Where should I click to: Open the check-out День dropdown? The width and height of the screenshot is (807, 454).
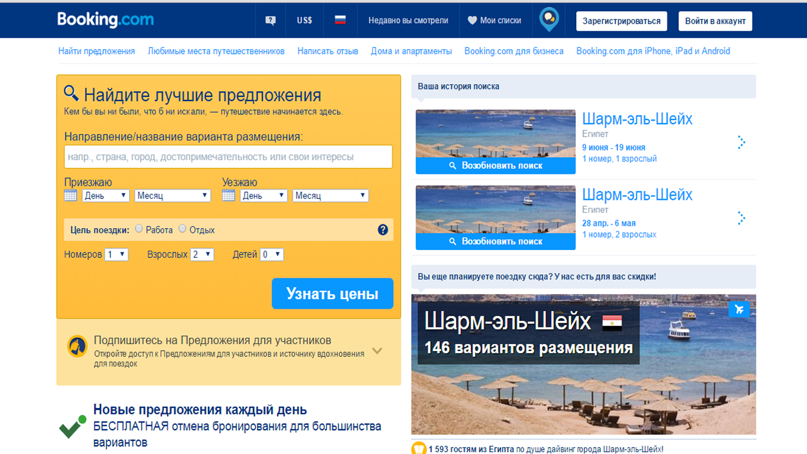(264, 196)
